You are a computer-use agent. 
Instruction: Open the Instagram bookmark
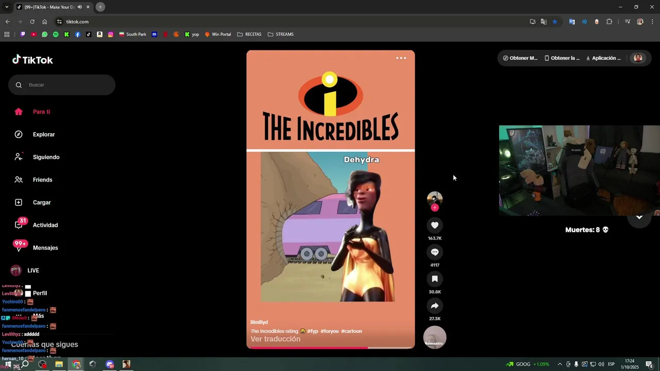[110, 35]
